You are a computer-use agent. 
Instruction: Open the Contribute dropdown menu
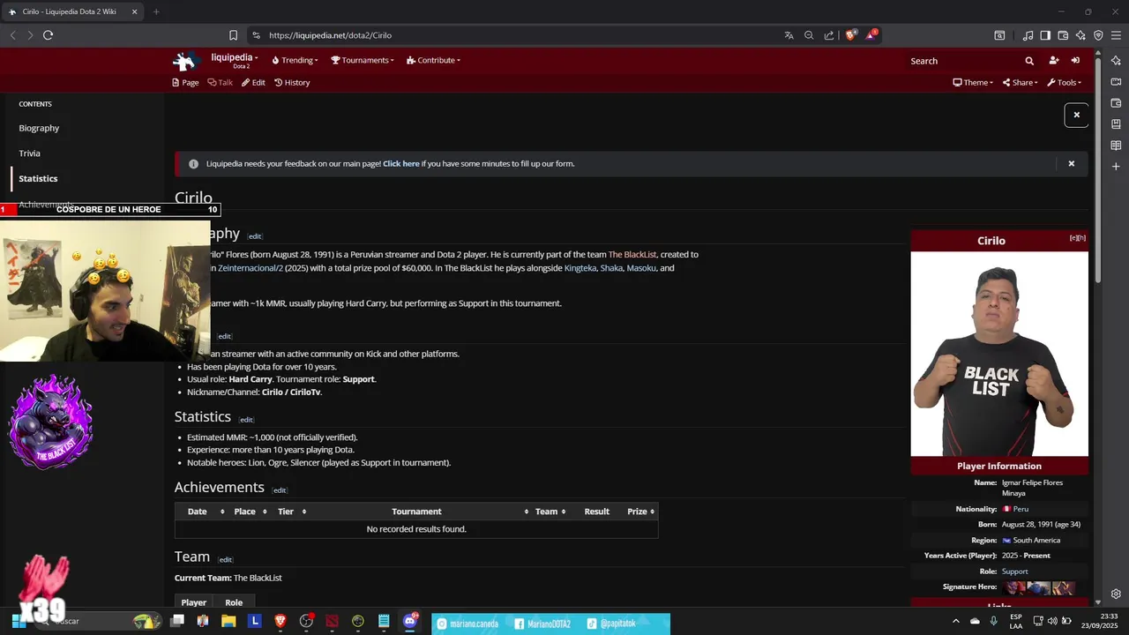click(433, 60)
